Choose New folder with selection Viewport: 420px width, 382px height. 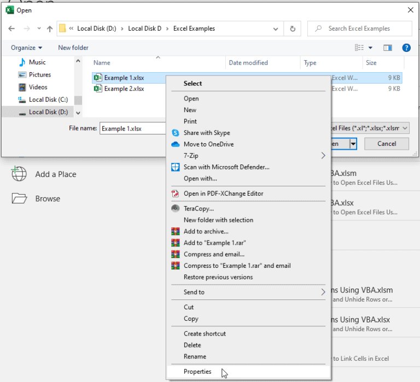(x=218, y=220)
